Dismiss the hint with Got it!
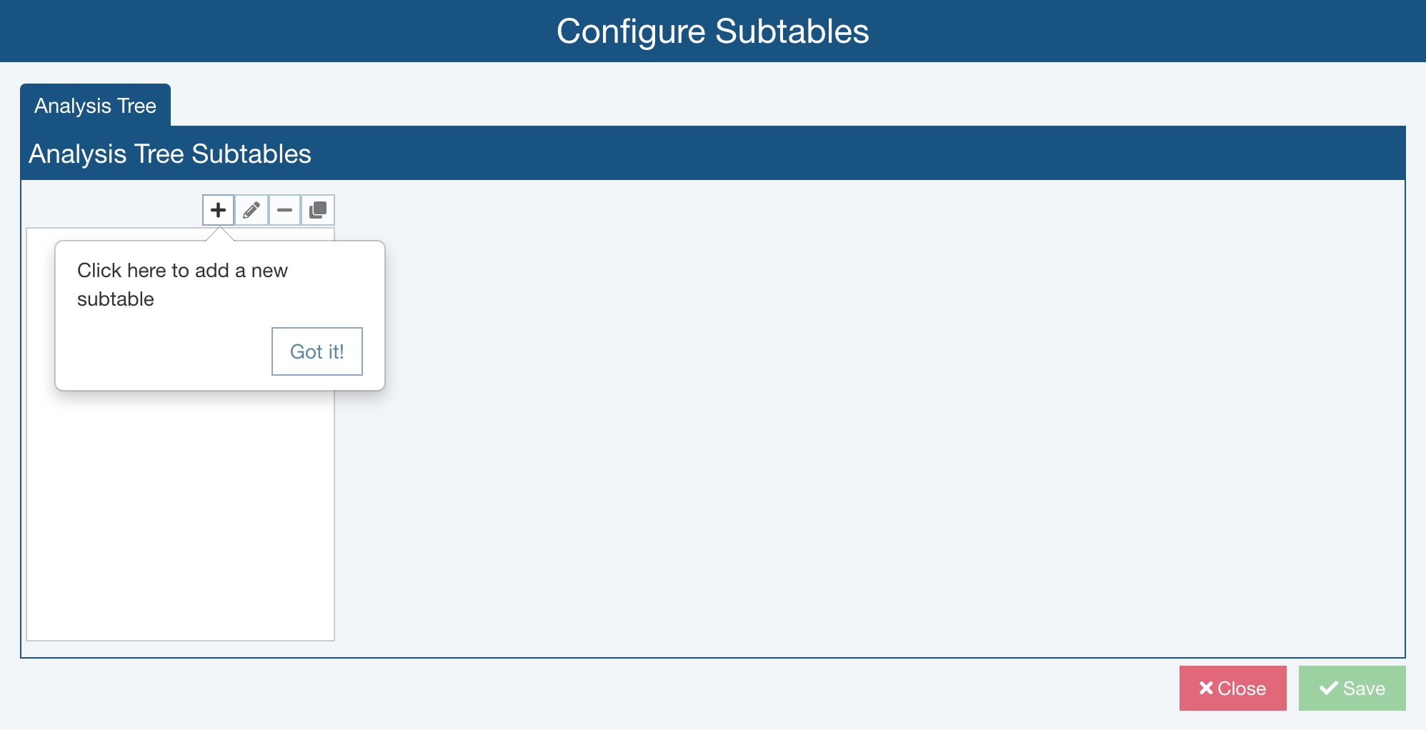 click(x=316, y=351)
